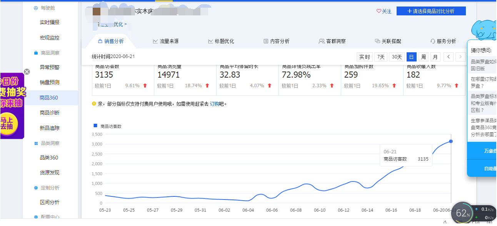Select the 日 granularity button
This screenshot has width=497, height=226.
(411, 57)
